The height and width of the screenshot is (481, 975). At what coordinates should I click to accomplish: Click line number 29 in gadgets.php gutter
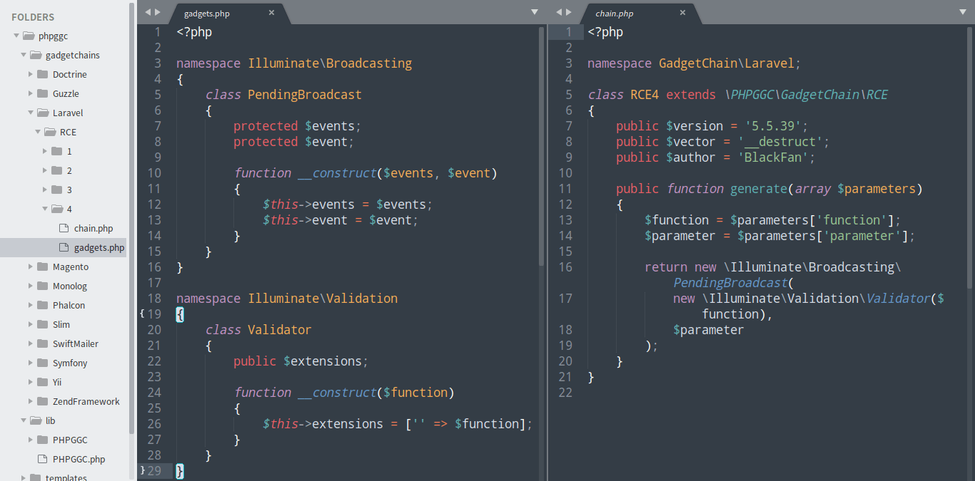[154, 470]
